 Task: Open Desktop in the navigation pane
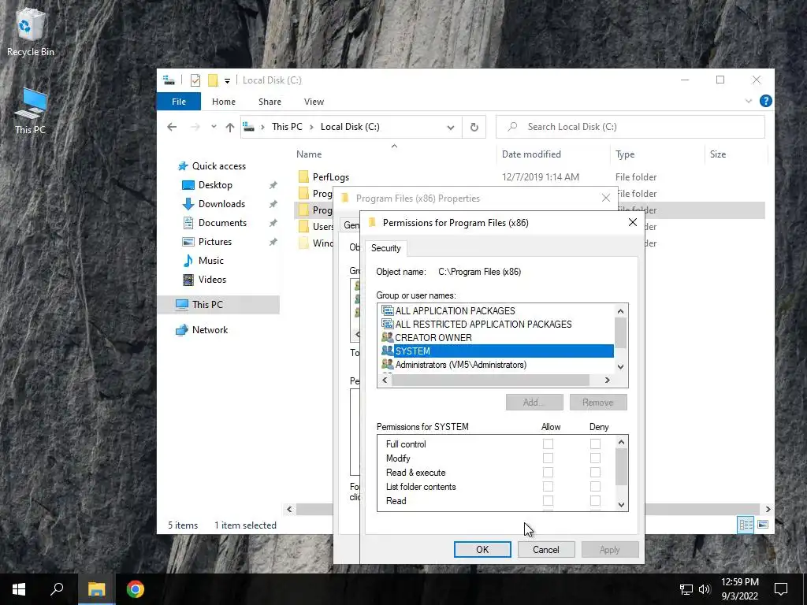point(215,184)
